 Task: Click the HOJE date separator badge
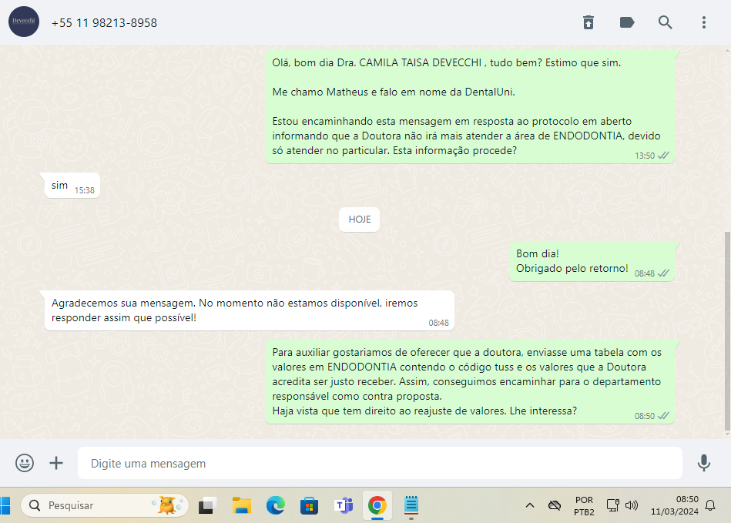(x=360, y=220)
